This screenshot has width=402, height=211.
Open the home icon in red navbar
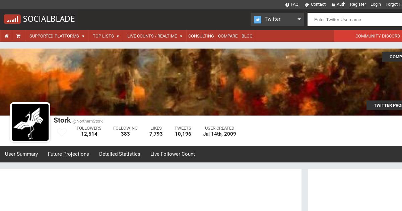[x=7, y=36]
